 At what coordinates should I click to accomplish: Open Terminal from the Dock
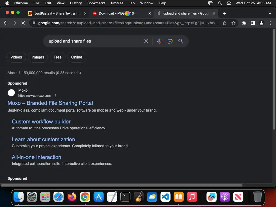click(x=125, y=196)
